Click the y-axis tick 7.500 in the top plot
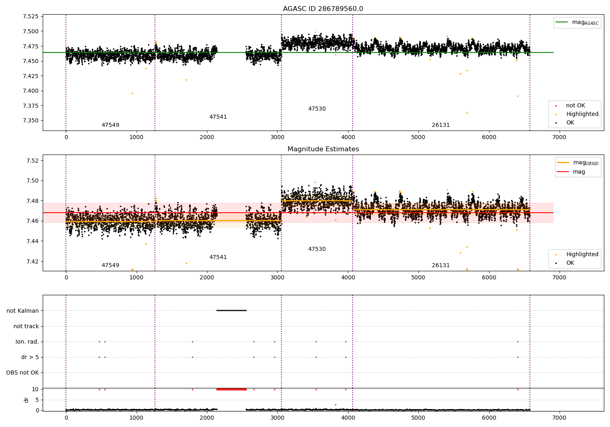 coord(30,31)
